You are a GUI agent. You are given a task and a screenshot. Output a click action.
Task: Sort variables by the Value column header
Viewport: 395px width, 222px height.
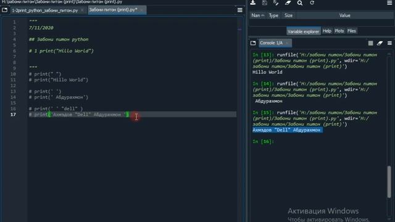tap(344, 15)
